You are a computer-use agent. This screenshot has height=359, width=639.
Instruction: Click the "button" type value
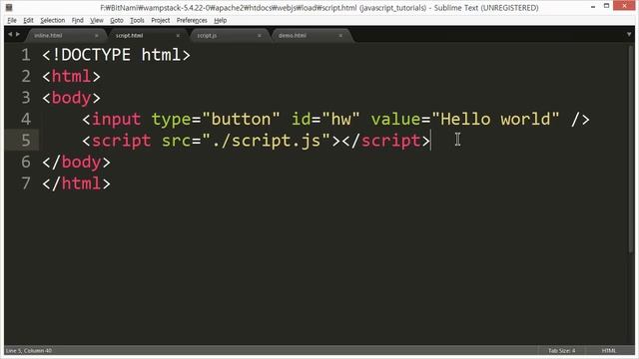241,120
